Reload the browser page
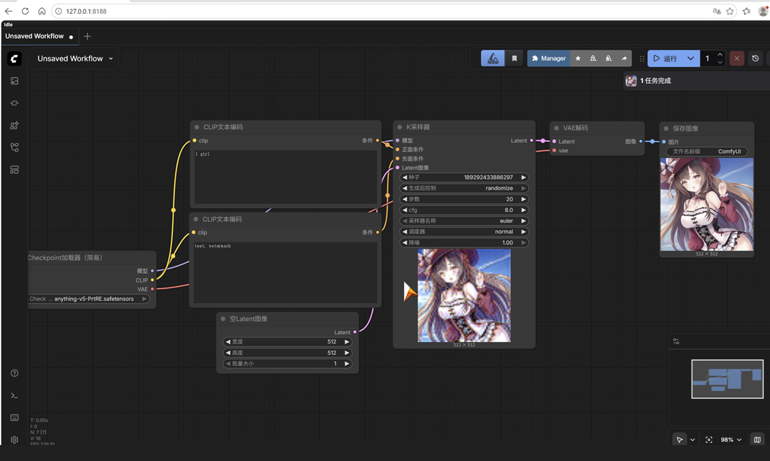Image resolution: width=770 pixels, height=461 pixels. 25,11
